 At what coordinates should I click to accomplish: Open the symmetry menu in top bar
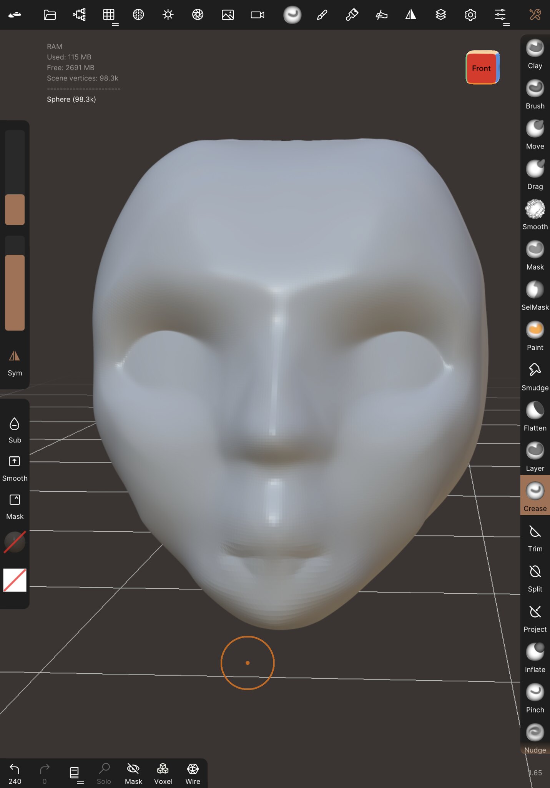[x=411, y=15]
